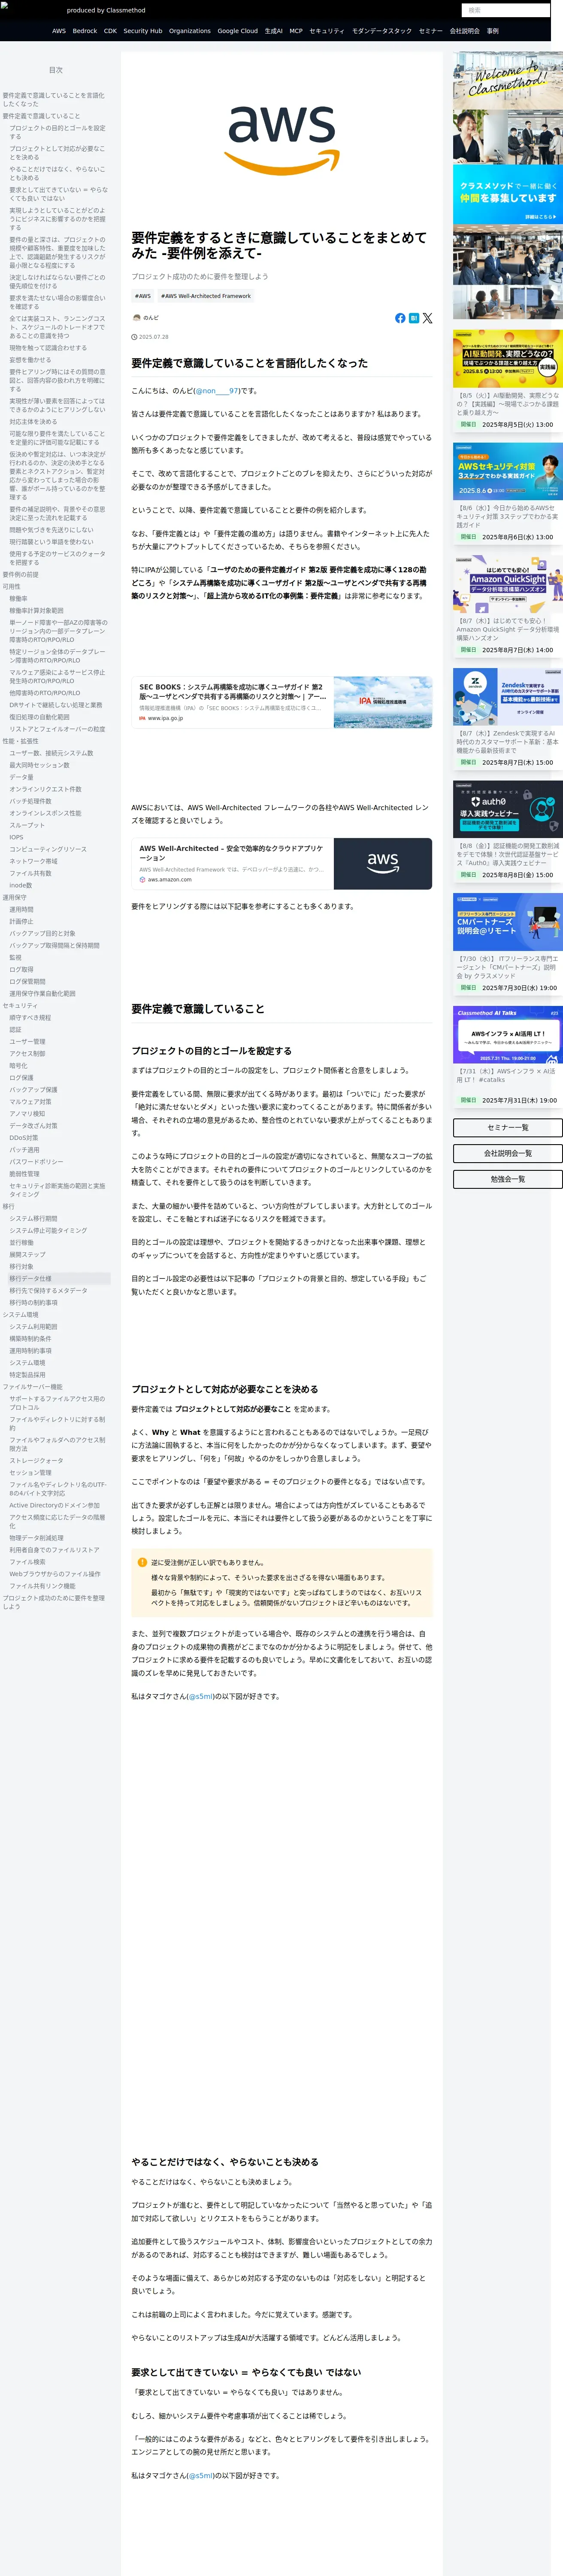Open the 会社説明会 nav item
The width and height of the screenshot is (563, 2576).
465,31
